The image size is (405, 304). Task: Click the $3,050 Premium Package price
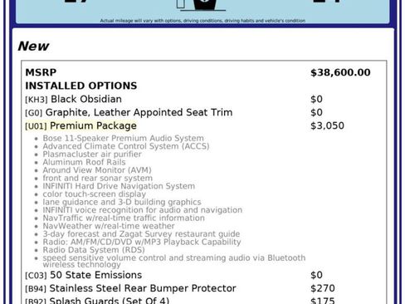tap(327, 125)
